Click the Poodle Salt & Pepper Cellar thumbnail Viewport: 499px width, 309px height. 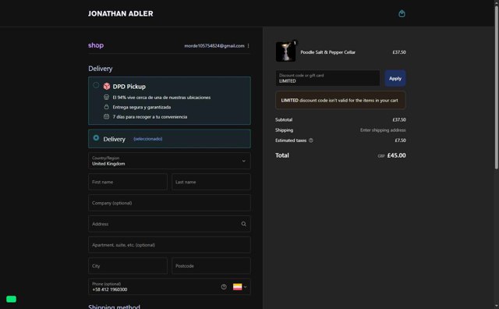(285, 51)
